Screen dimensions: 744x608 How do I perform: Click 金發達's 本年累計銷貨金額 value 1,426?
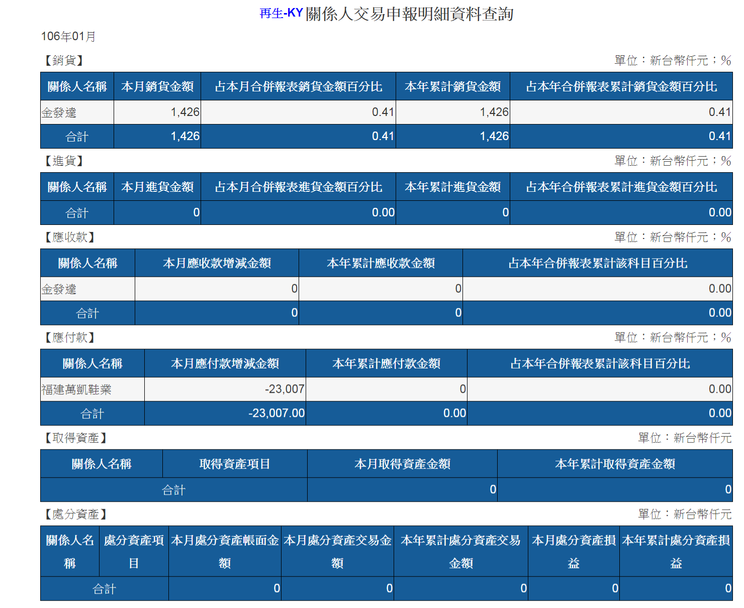494,112
